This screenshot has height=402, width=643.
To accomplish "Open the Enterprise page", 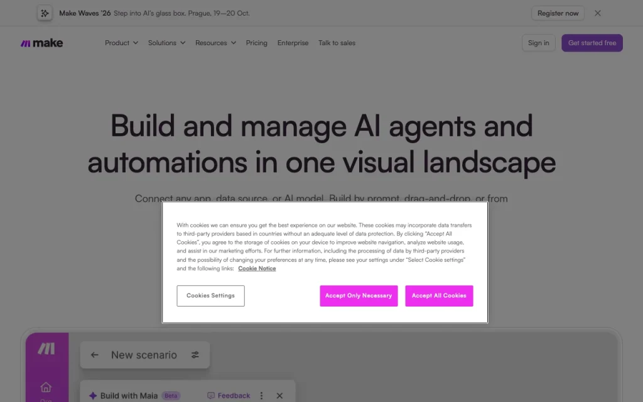I will (293, 43).
